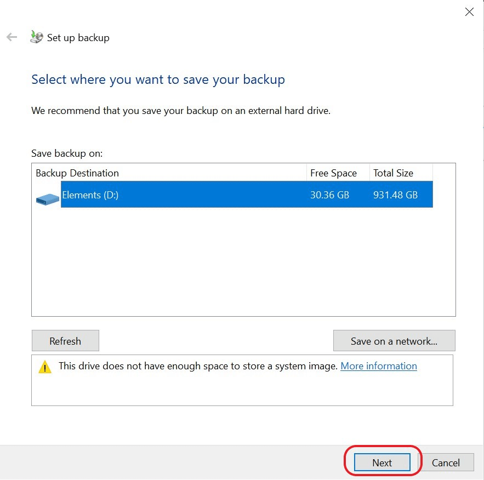Click the back arrow navigation icon
484x480 pixels.
pyautogui.click(x=11, y=37)
